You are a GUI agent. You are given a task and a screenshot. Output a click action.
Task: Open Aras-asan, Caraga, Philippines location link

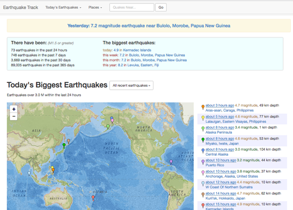click(230, 110)
